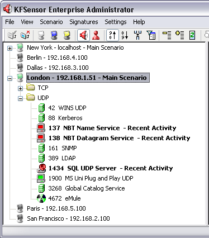Expand the TCP folder
The image size is (209, 238).
pyautogui.click(x=20, y=88)
